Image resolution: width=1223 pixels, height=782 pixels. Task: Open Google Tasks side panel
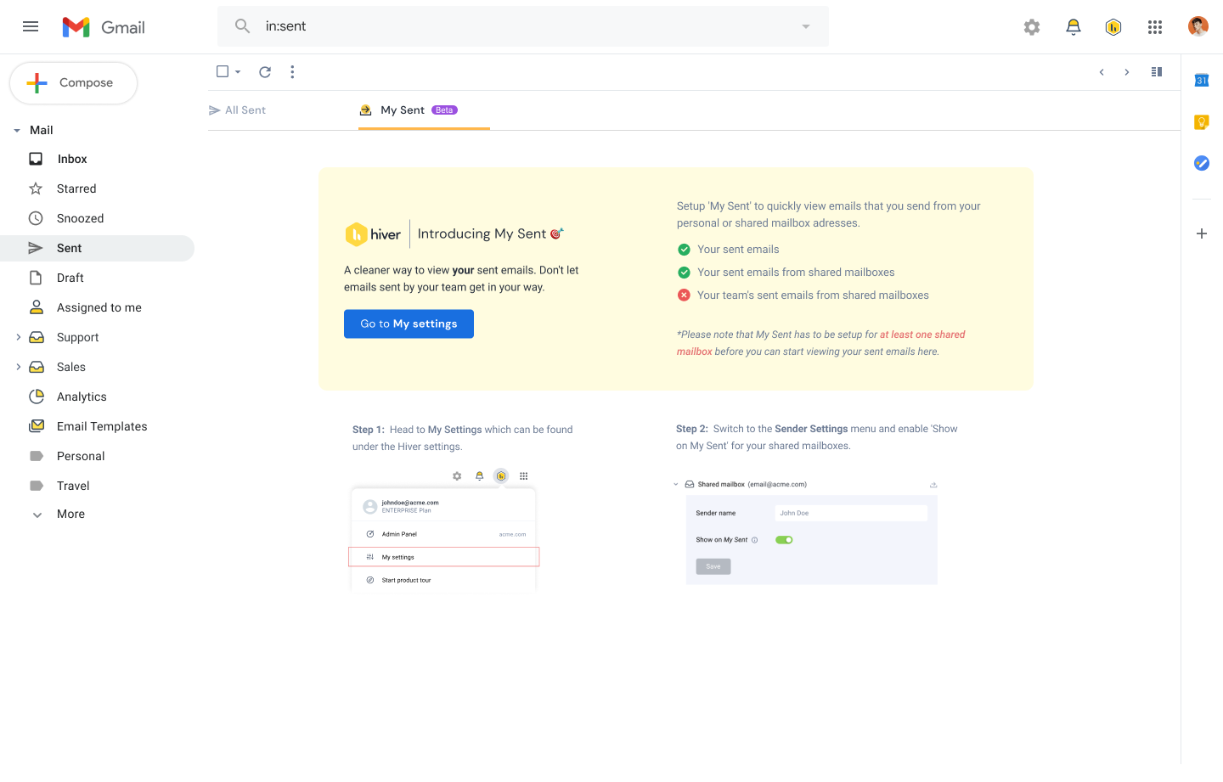click(1202, 163)
